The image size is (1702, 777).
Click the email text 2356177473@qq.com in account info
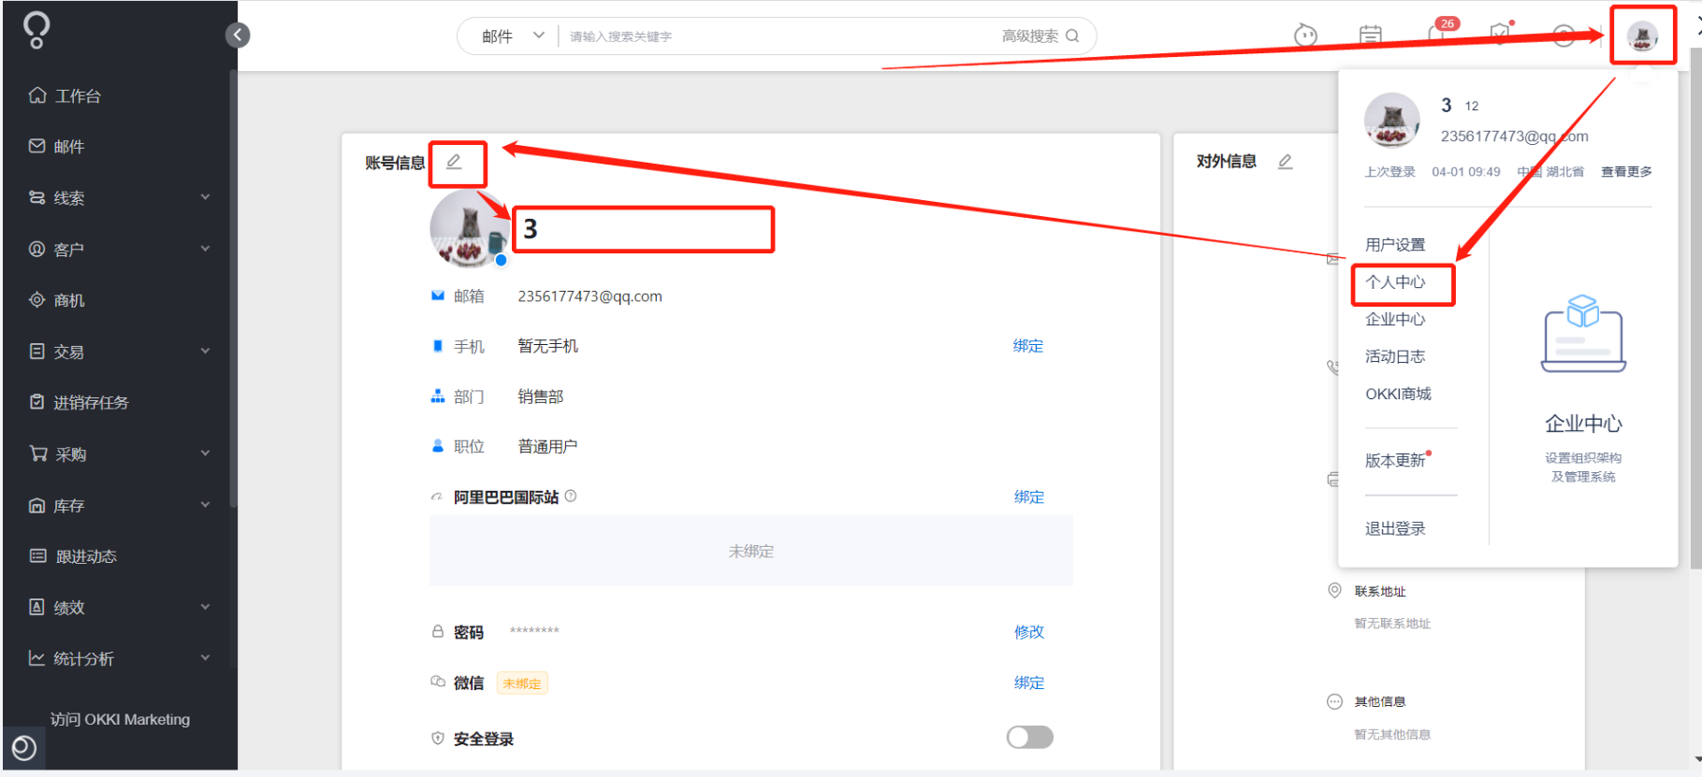[x=589, y=296]
